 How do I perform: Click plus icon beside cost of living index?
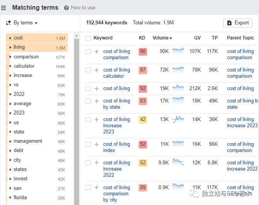pyautogui.click(x=96, y=144)
